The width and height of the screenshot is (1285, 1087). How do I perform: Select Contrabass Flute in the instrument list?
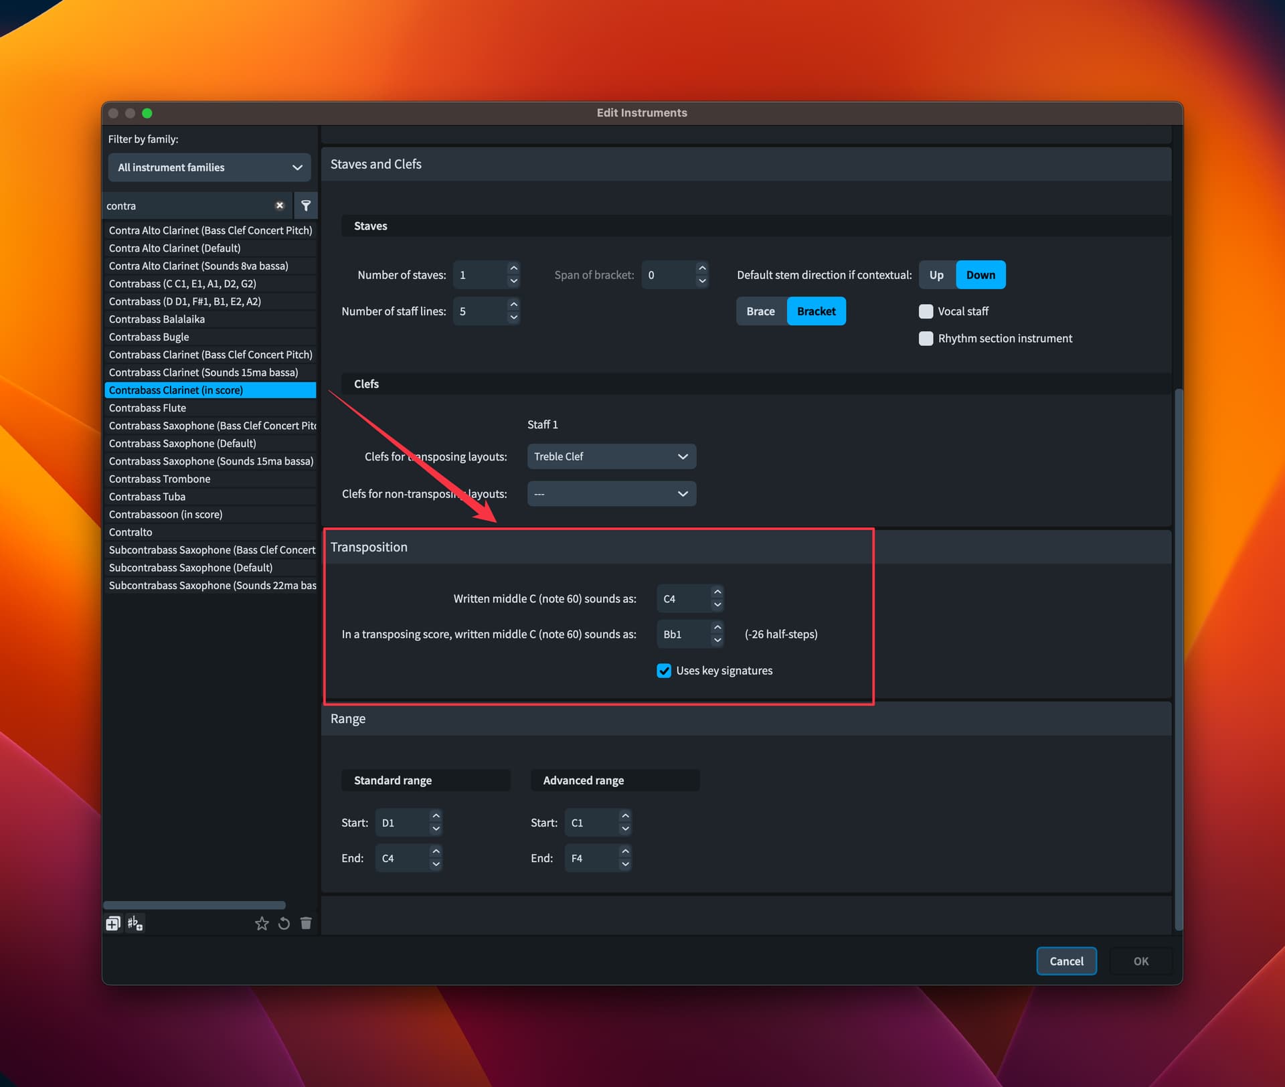tap(148, 408)
